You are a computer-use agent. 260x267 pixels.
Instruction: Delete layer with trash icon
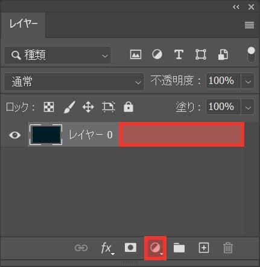(228, 248)
